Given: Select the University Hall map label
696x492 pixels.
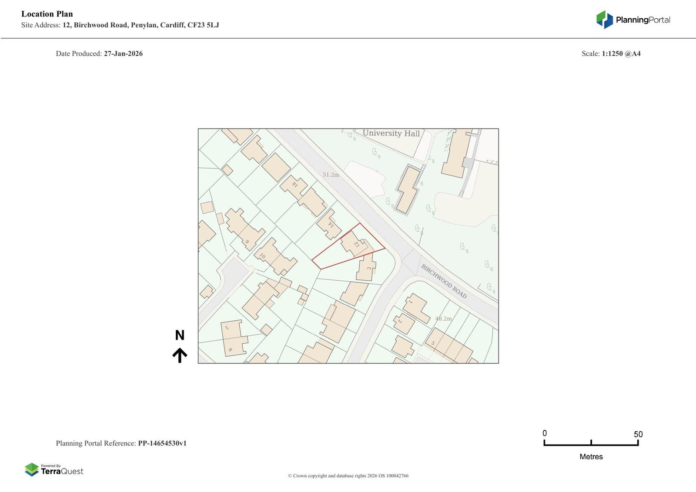Looking at the screenshot, I should click(391, 133).
